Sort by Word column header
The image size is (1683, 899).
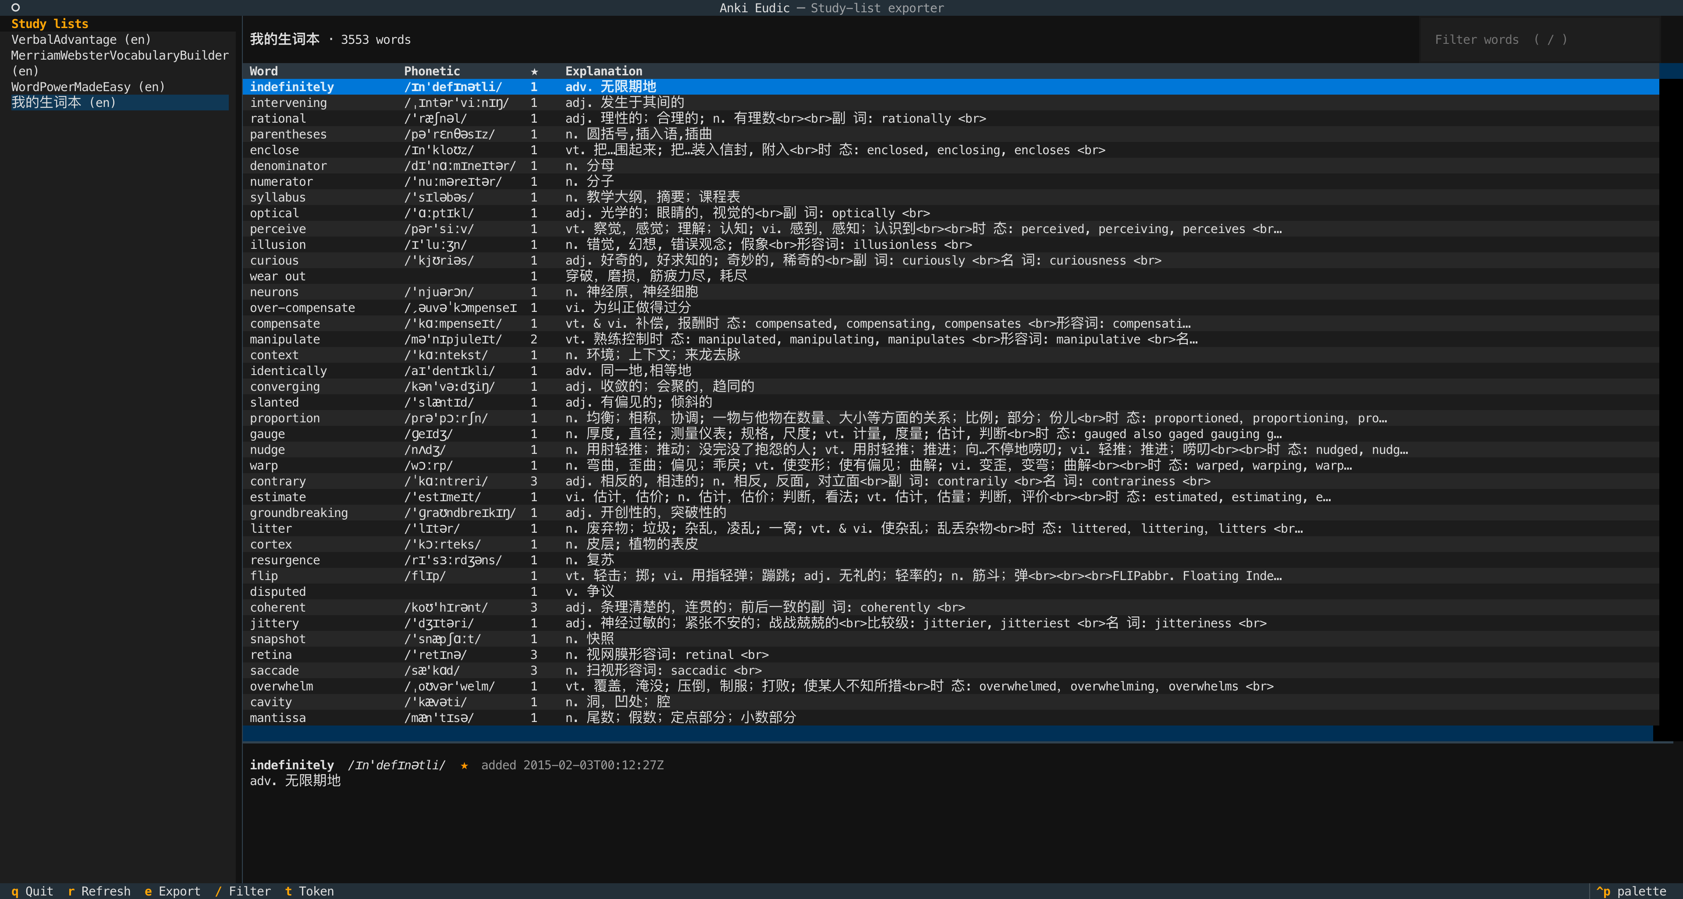(263, 71)
